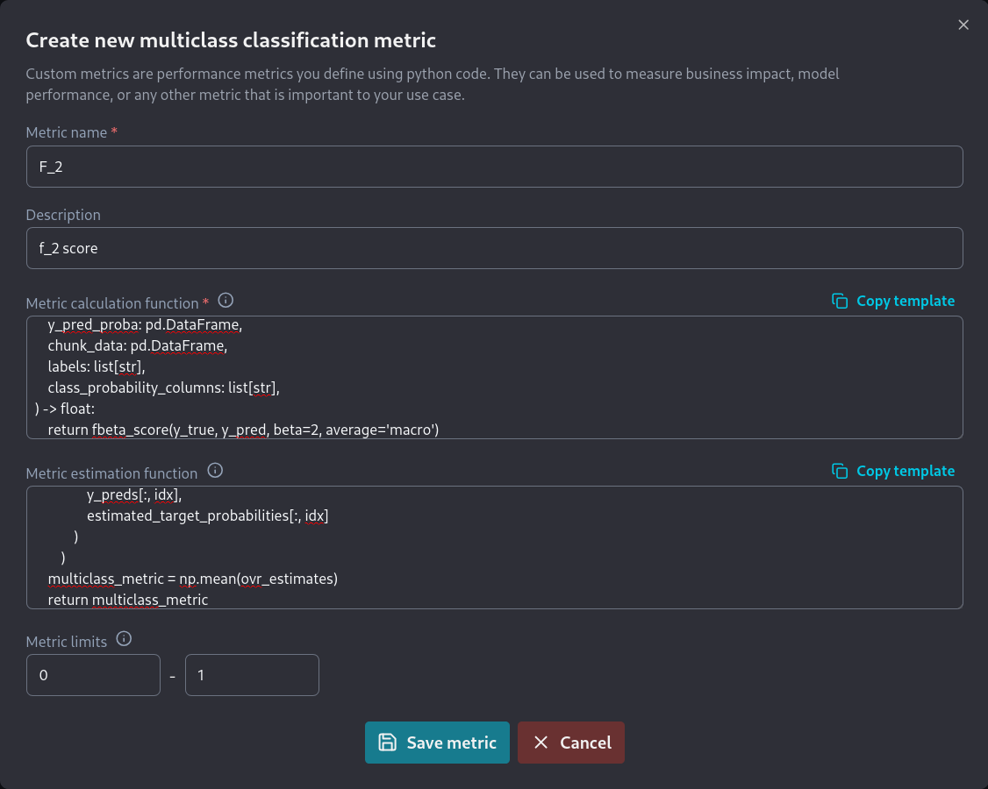This screenshot has height=789, width=988.
Task: Click into the Description input field
Action: click(494, 248)
